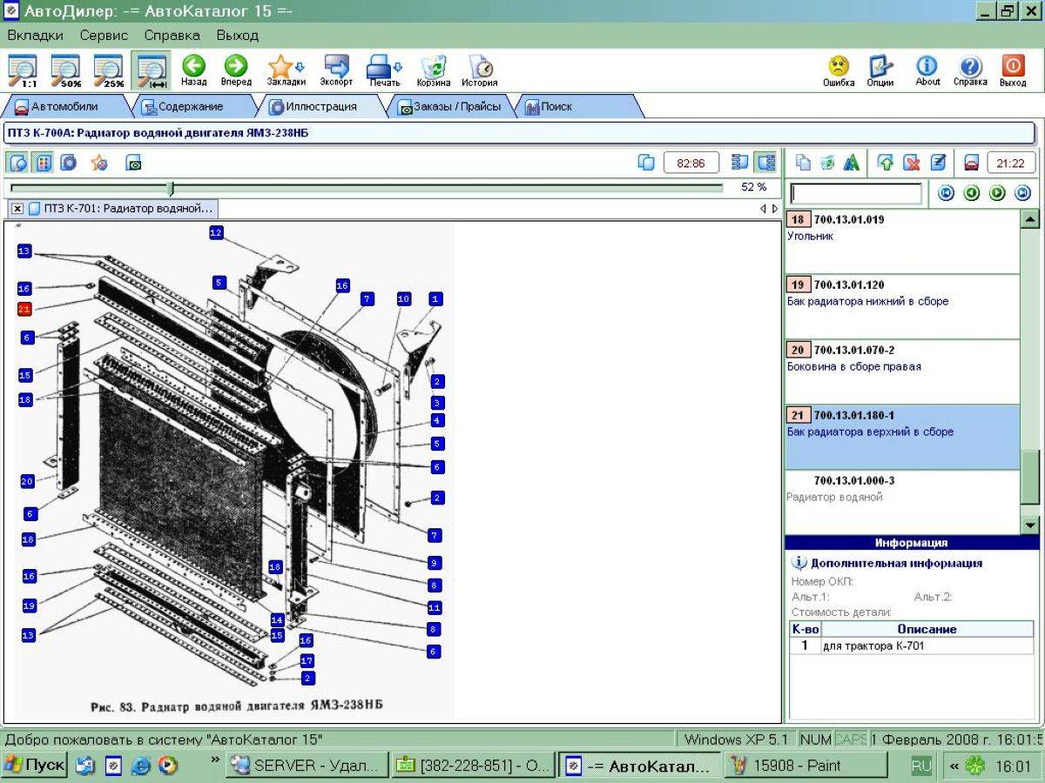Select part 700.13.01.000-3 Радиатор водяной

902,502
